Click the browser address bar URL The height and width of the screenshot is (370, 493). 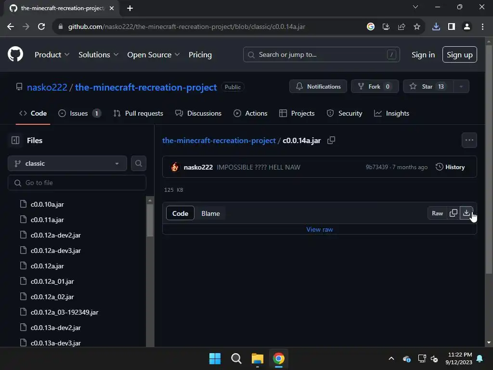187,27
